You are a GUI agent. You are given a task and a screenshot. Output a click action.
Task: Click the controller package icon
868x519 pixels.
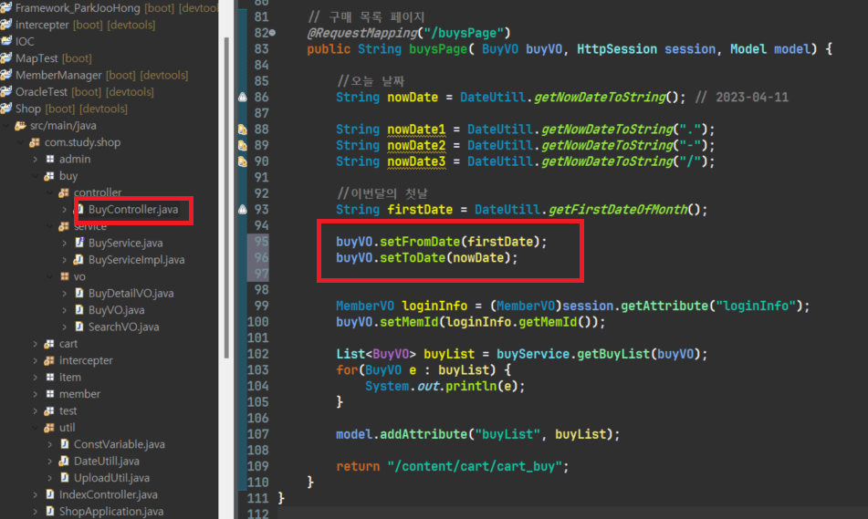coord(64,192)
